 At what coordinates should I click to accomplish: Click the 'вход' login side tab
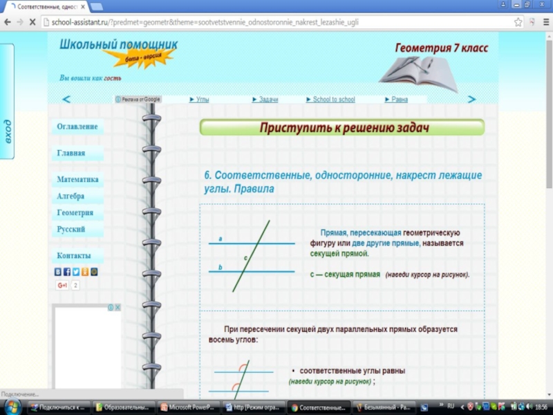pyautogui.click(x=7, y=101)
